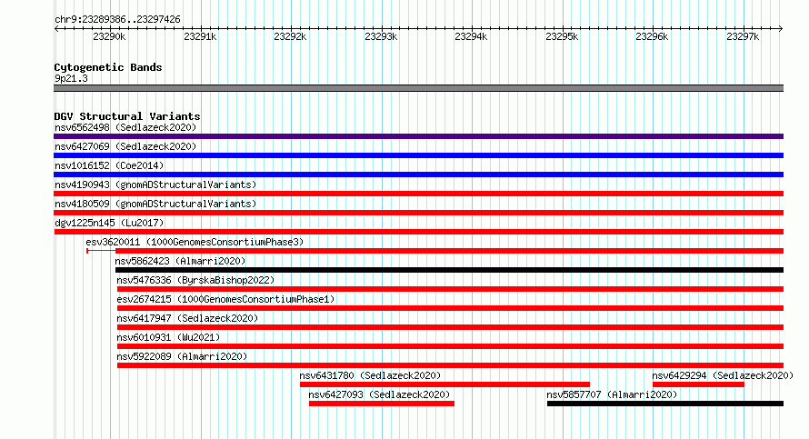Click the 23292k ruler tick label
Viewport: 809px width, 439px height.
290,36
